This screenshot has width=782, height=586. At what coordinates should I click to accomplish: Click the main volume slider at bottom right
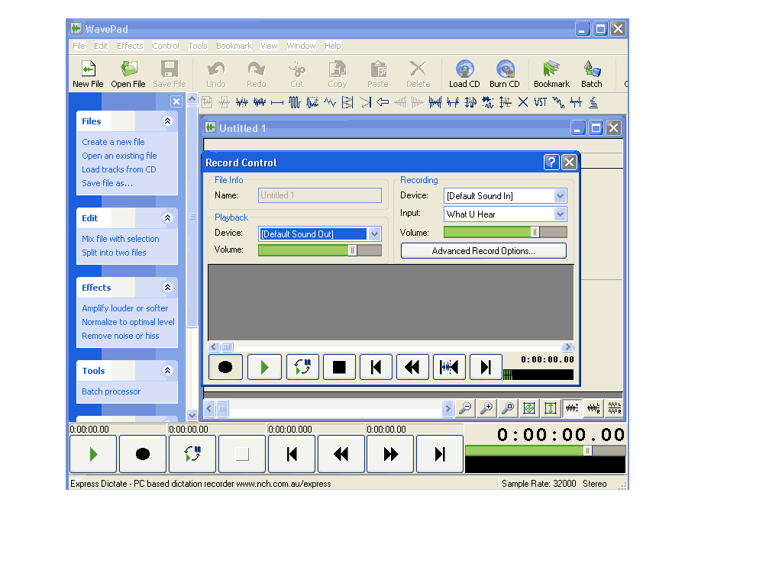click(587, 450)
